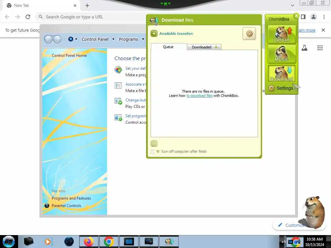Click the default programs globe icon
The width and height of the screenshot is (331, 248).
[x=118, y=70]
